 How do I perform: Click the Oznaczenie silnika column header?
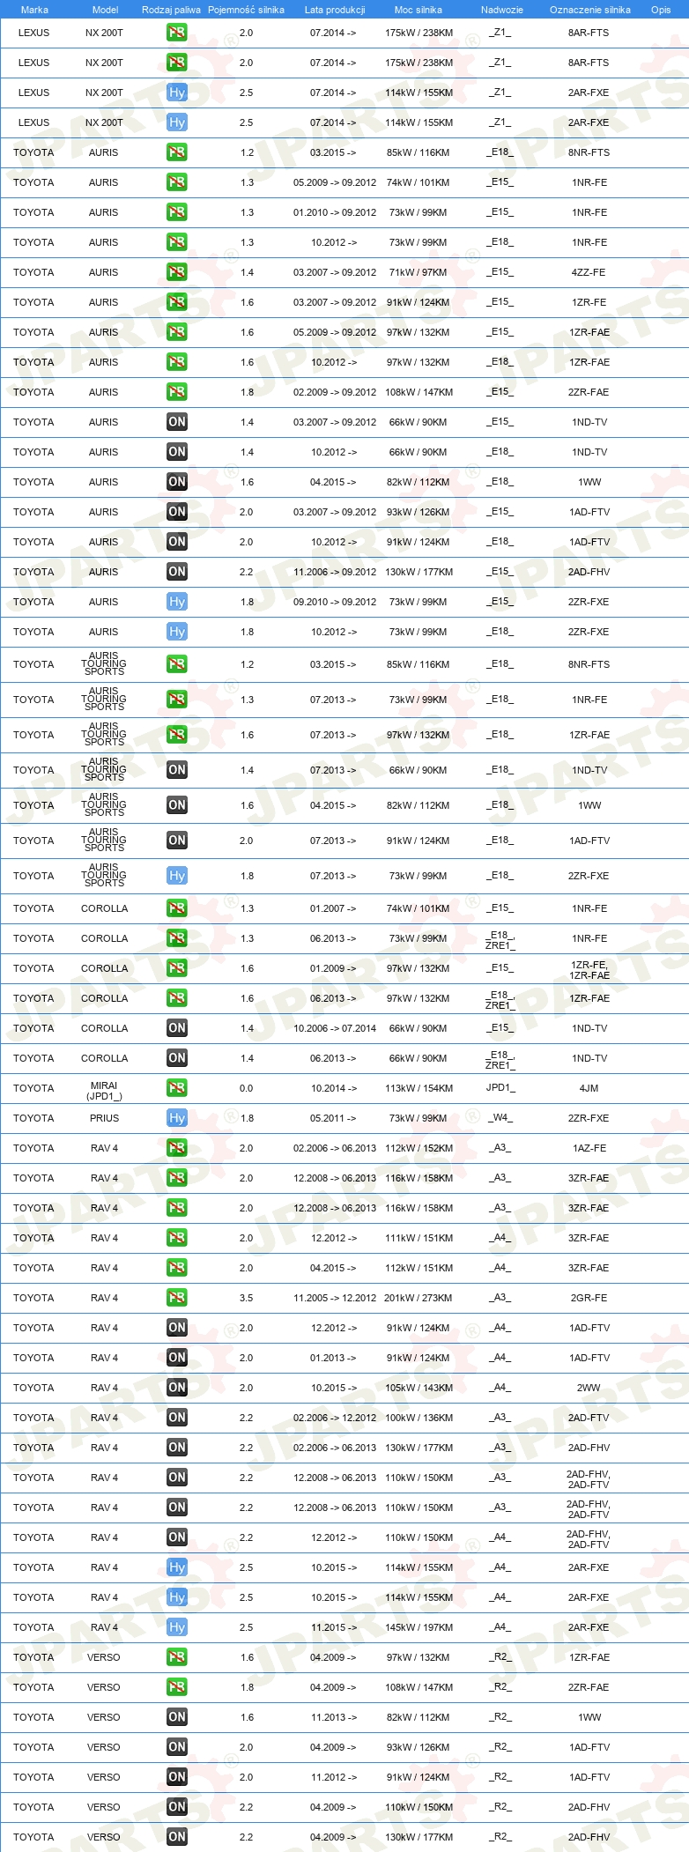tap(590, 10)
